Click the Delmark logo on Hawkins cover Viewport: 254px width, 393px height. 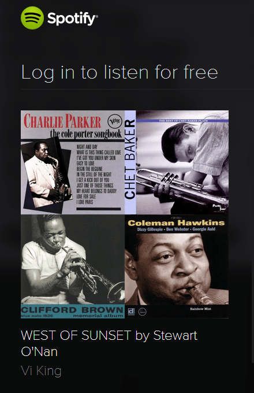point(132,312)
